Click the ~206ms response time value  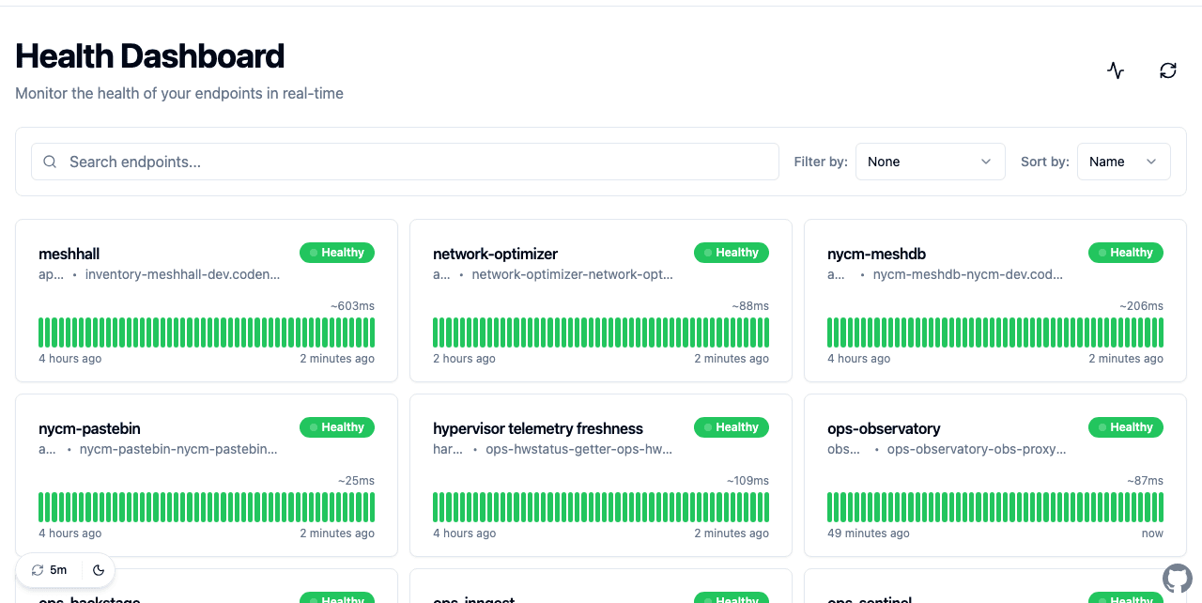coord(1141,306)
